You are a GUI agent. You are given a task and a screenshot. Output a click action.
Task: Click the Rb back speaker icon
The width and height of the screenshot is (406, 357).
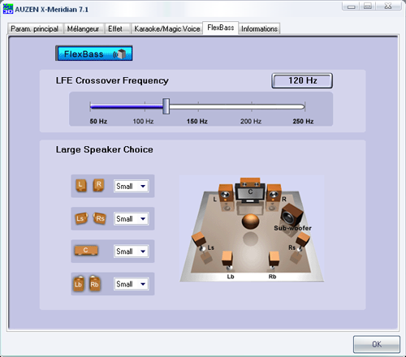[94, 284]
